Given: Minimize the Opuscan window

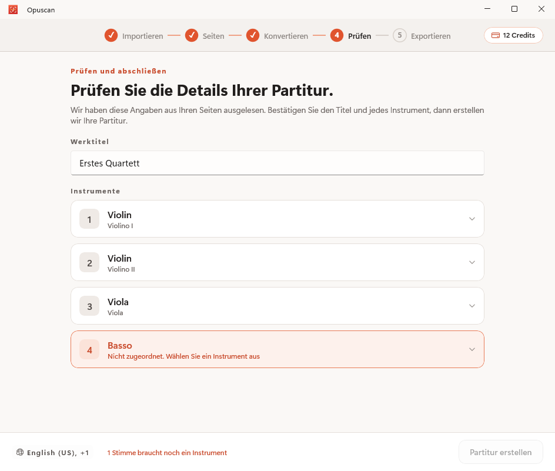Looking at the screenshot, I should tap(487, 9).
